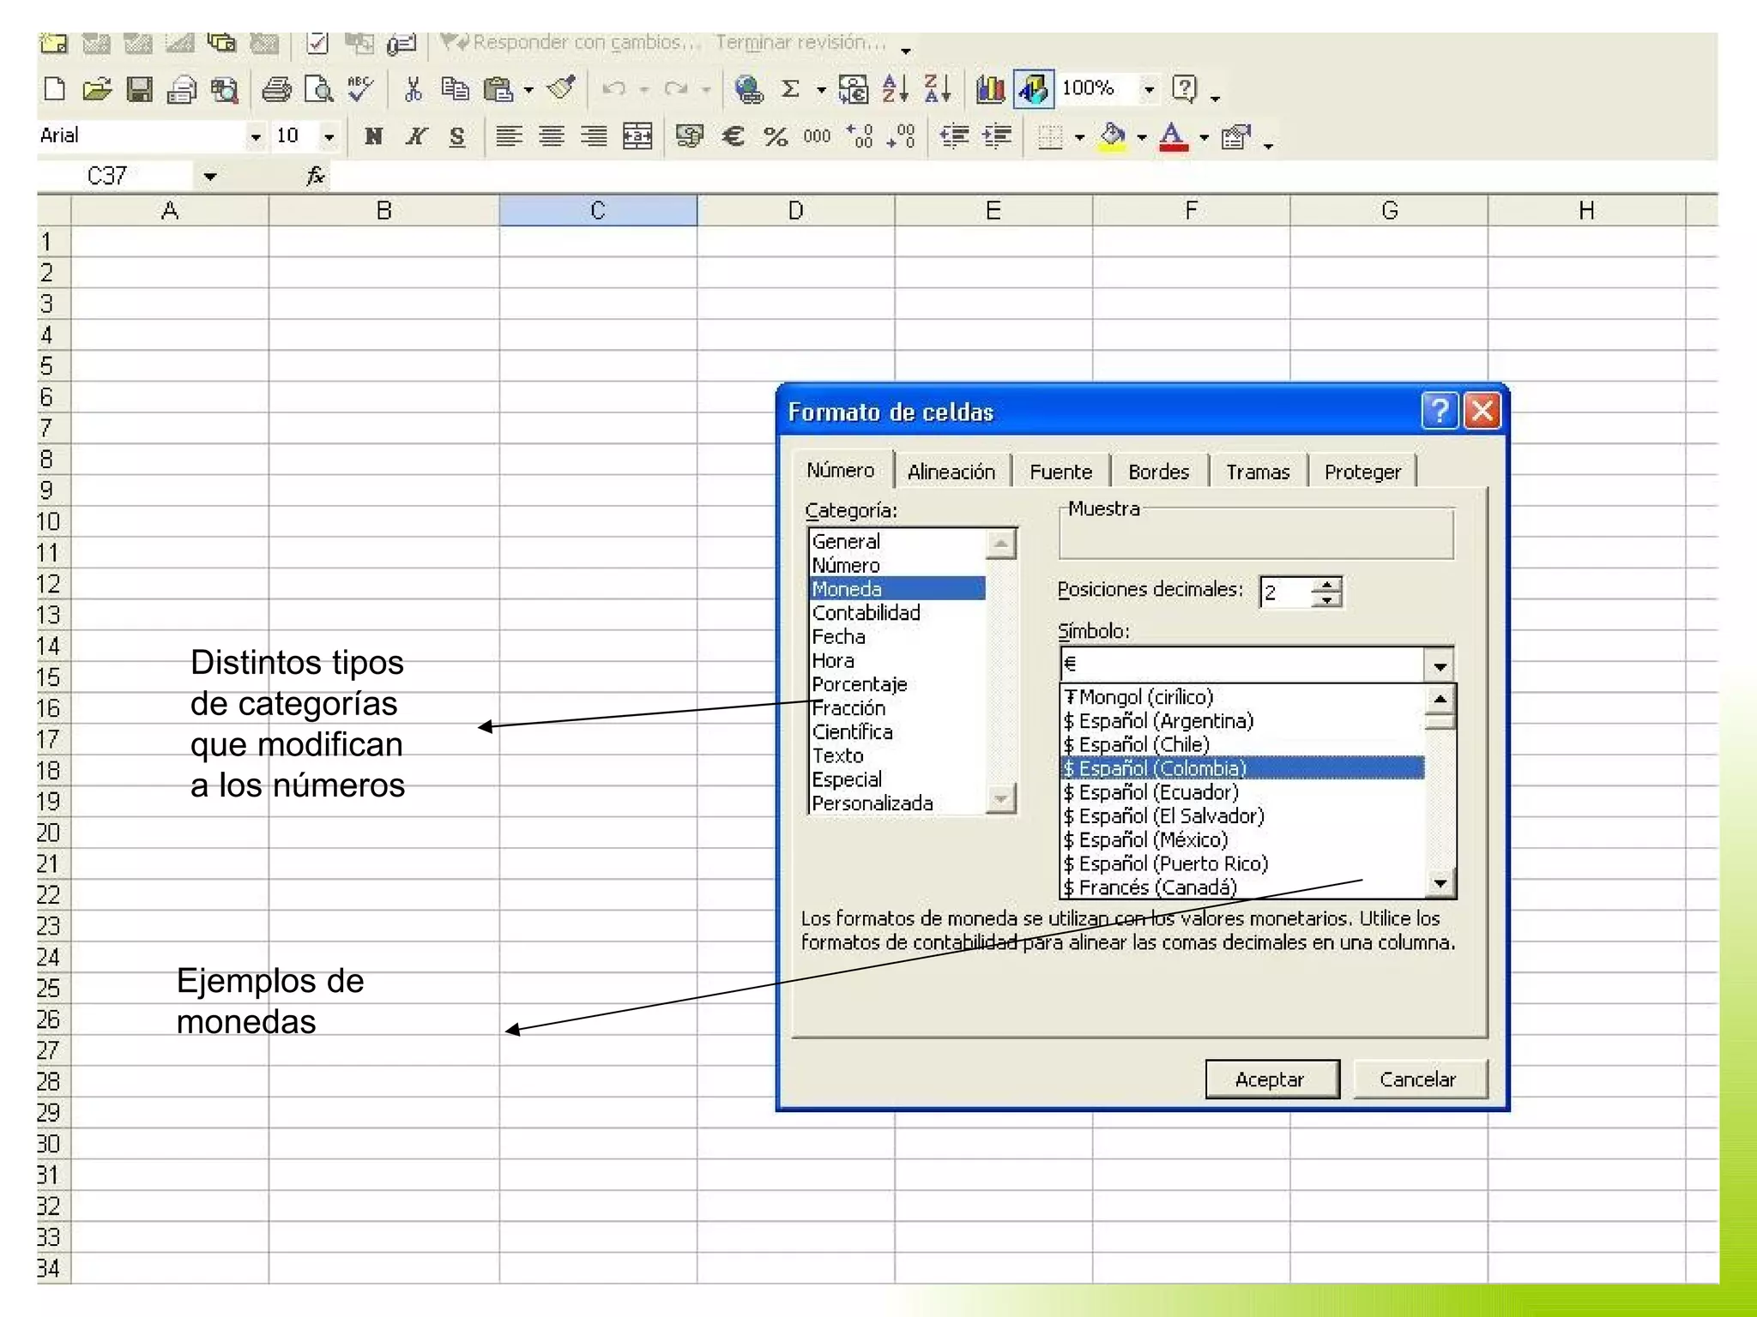Click the Cancelar button

[x=1418, y=1079]
